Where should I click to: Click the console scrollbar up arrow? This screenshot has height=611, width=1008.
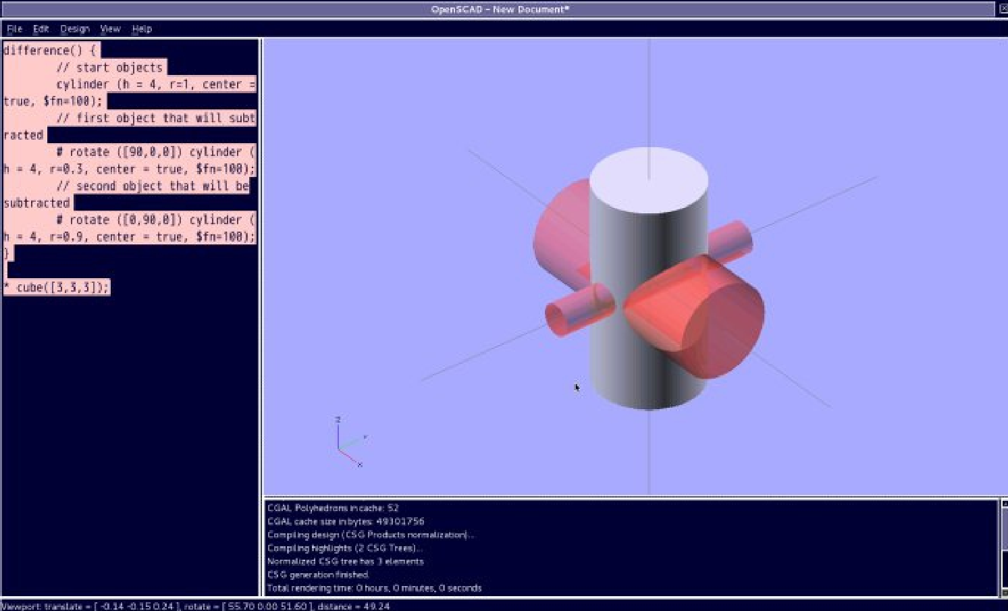1004,504
